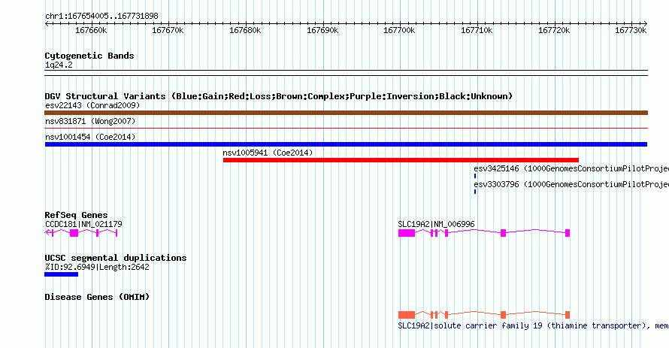Click the blue nsv1001454 gain bar
This screenshot has height=348, width=669.
coord(346,144)
